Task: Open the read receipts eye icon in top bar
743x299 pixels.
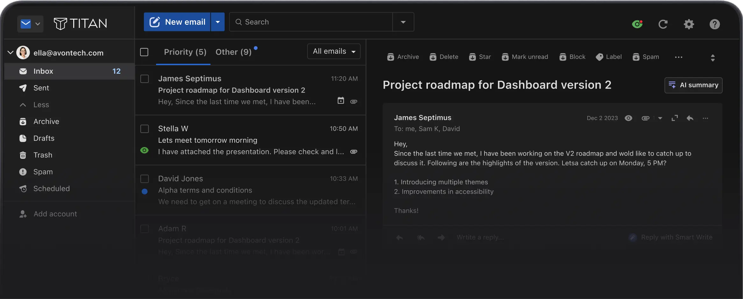Action: pos(637,24)
